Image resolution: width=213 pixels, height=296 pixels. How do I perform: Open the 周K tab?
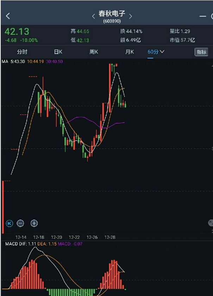click(94, 52)
